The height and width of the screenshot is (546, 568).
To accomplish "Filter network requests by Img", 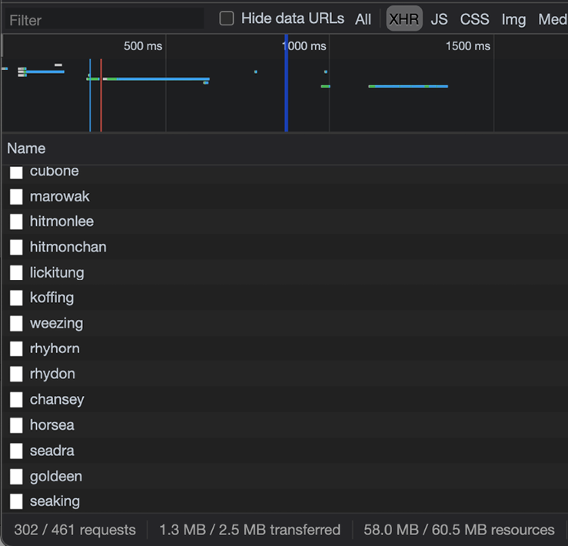I will point(513,19).
